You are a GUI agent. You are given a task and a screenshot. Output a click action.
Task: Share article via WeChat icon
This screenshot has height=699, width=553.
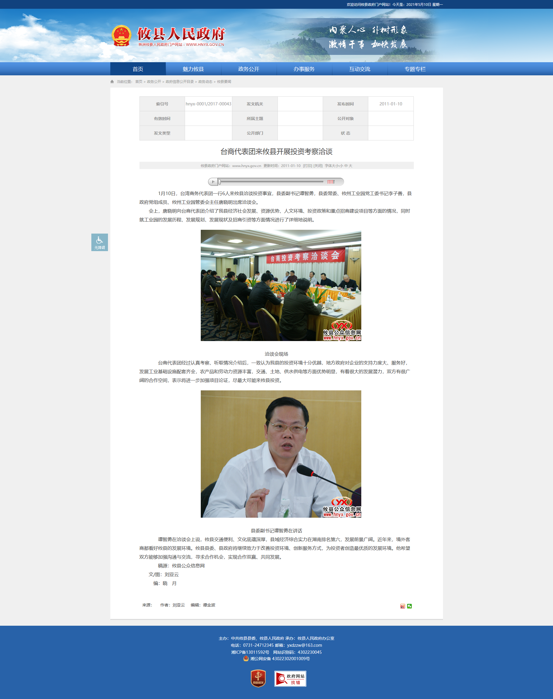(x=409, y=606)
